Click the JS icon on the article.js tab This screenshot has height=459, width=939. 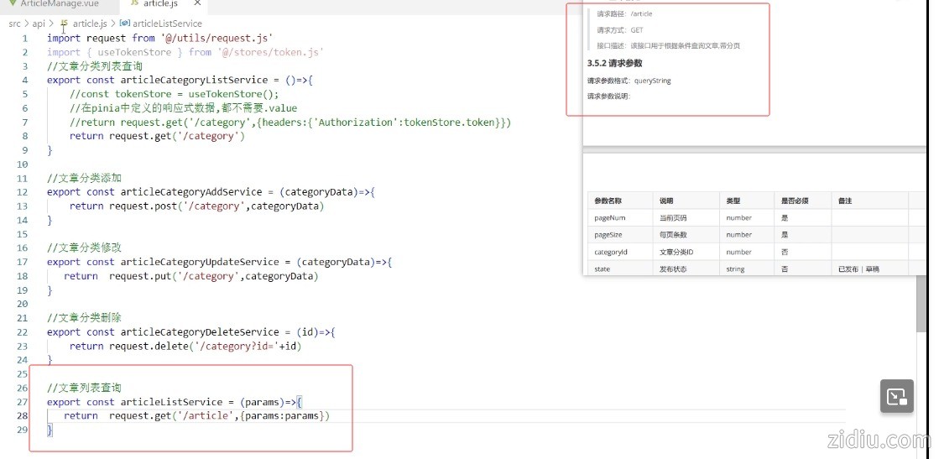[134, 4]
